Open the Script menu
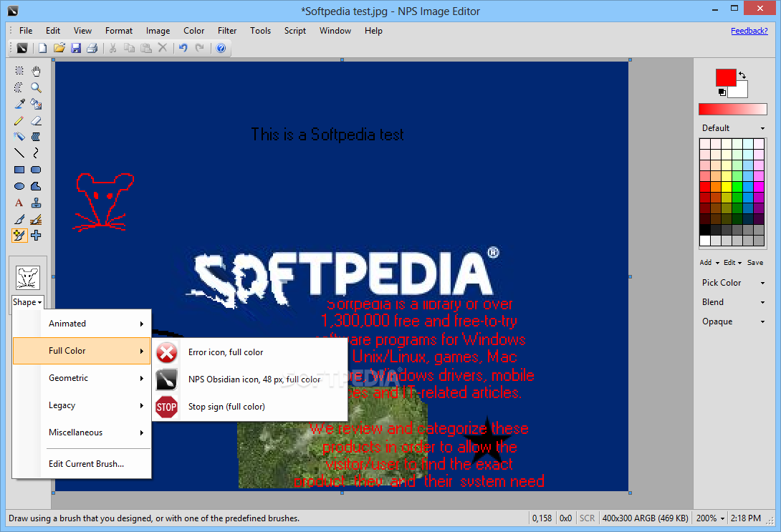 (x=295, y=31)
